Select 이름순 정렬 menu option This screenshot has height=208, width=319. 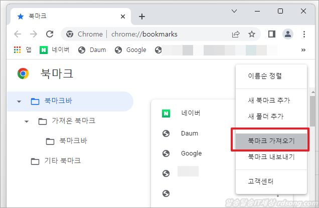pos(265,76)
